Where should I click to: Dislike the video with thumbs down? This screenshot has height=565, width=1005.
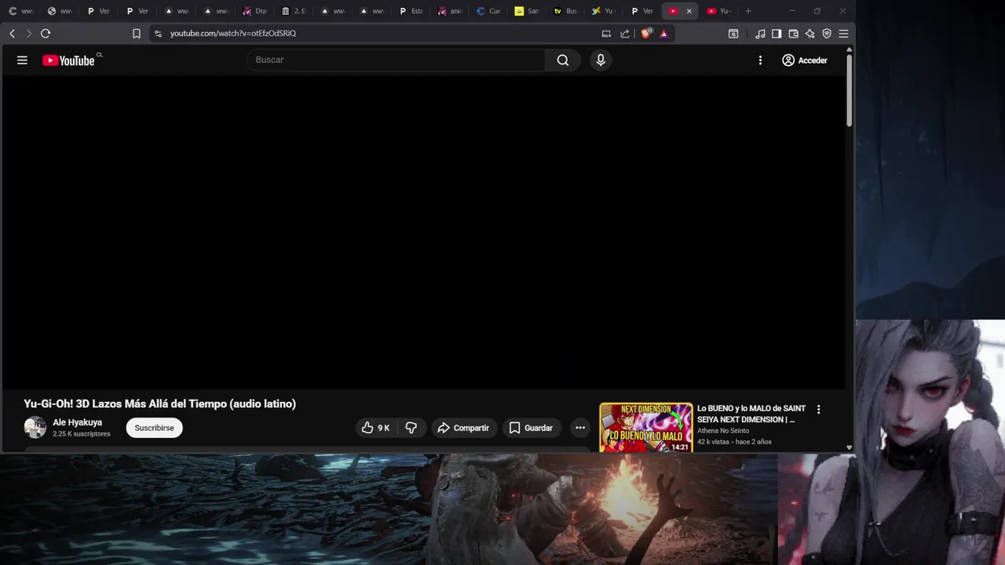pos(411,428)
